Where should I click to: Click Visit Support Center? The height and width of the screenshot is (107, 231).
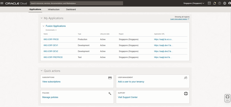128,97
